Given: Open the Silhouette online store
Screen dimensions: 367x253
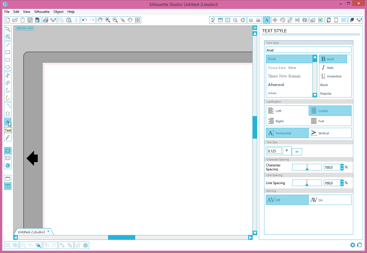Looking at the screenshot, I should point(8,166).
